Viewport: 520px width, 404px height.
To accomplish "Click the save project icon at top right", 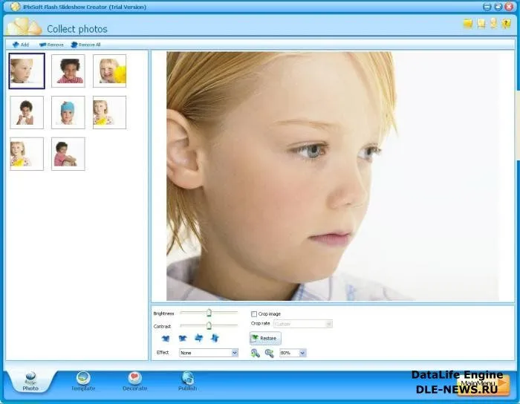I will (x=481, y=24).
